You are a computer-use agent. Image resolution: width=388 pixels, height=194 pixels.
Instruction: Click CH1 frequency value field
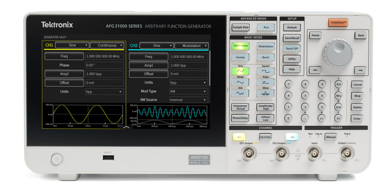click(x=104, y=56)
